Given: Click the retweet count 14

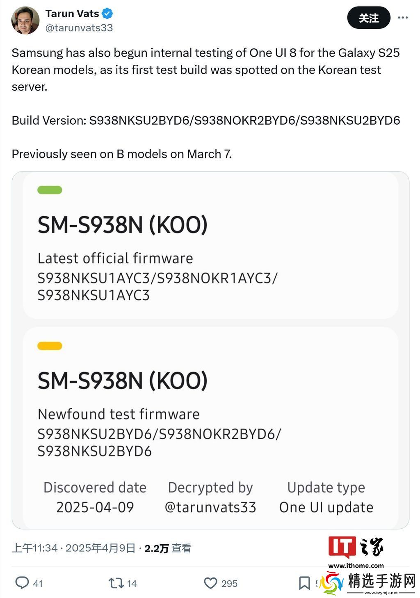Looking at the screenshot, I should point(132,583).
